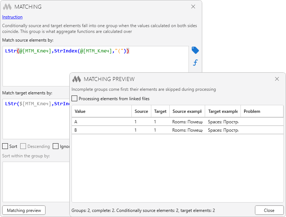286x217 pixels.
Task: Click the Matching preview button
Action: pos(24,210)
